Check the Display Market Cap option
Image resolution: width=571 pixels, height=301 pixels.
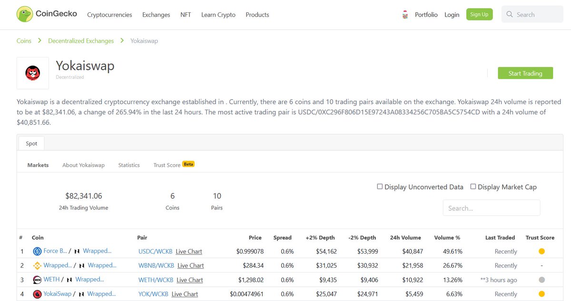point(473,186)
